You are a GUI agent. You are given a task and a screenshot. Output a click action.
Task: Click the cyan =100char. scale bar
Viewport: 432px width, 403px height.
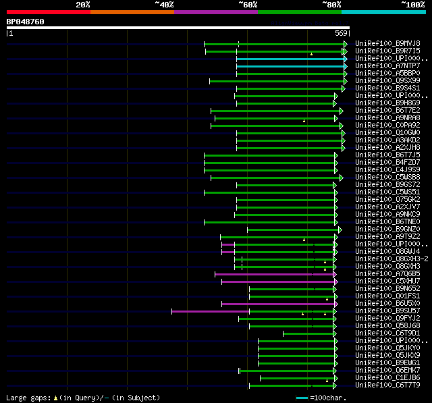coord(302,398)
